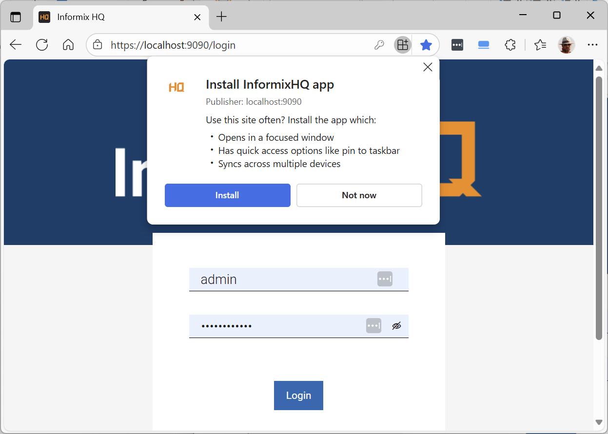Image resolution: width=608 pixels, height=434 pixels.
Task: Click the Install button in popup
Action: point(227,195)
